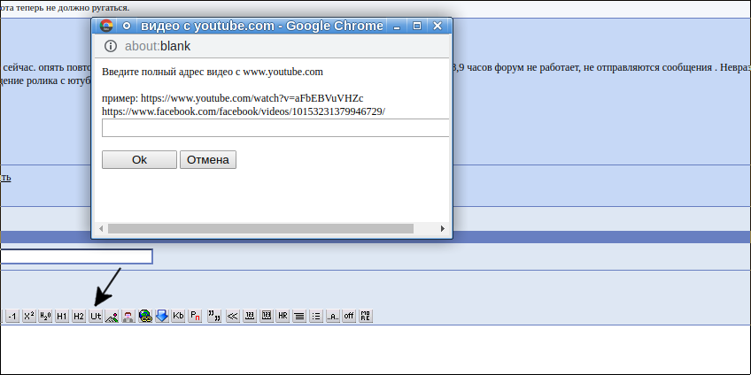Screen dimensions: 751x375
Task: Focus the forum subject input field
Action: click(75, 256)
